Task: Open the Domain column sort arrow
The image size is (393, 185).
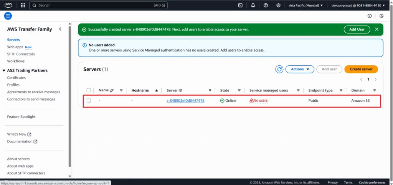Action: tap(375, 90)
